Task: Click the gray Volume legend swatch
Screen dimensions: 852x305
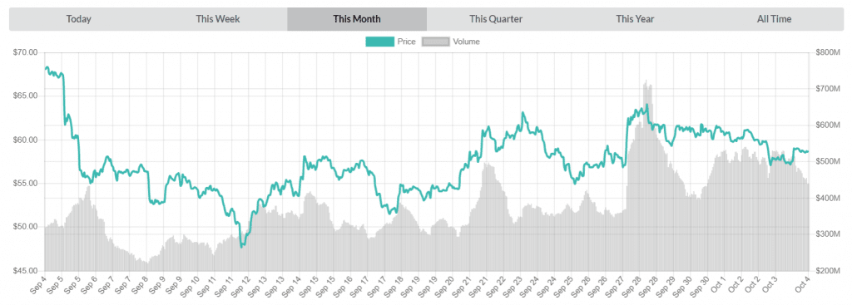Action: coord(436,42)
